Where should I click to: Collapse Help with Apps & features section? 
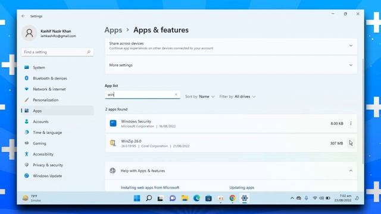[351, 171]
